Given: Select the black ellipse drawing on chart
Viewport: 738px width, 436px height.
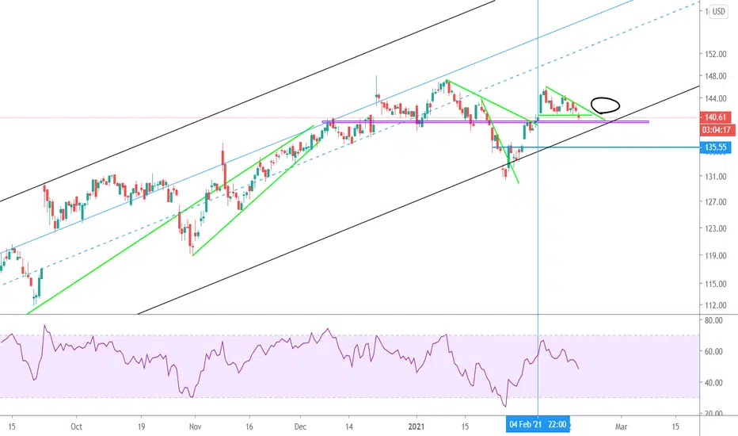Looking at the screenshot, I should click(605, 105).
